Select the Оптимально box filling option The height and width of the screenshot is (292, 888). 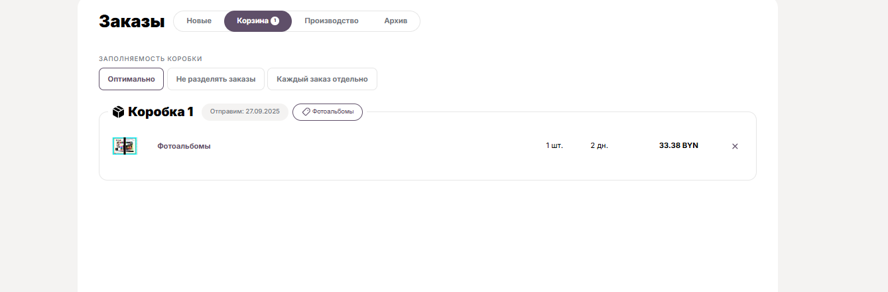[x=131, y=79]
